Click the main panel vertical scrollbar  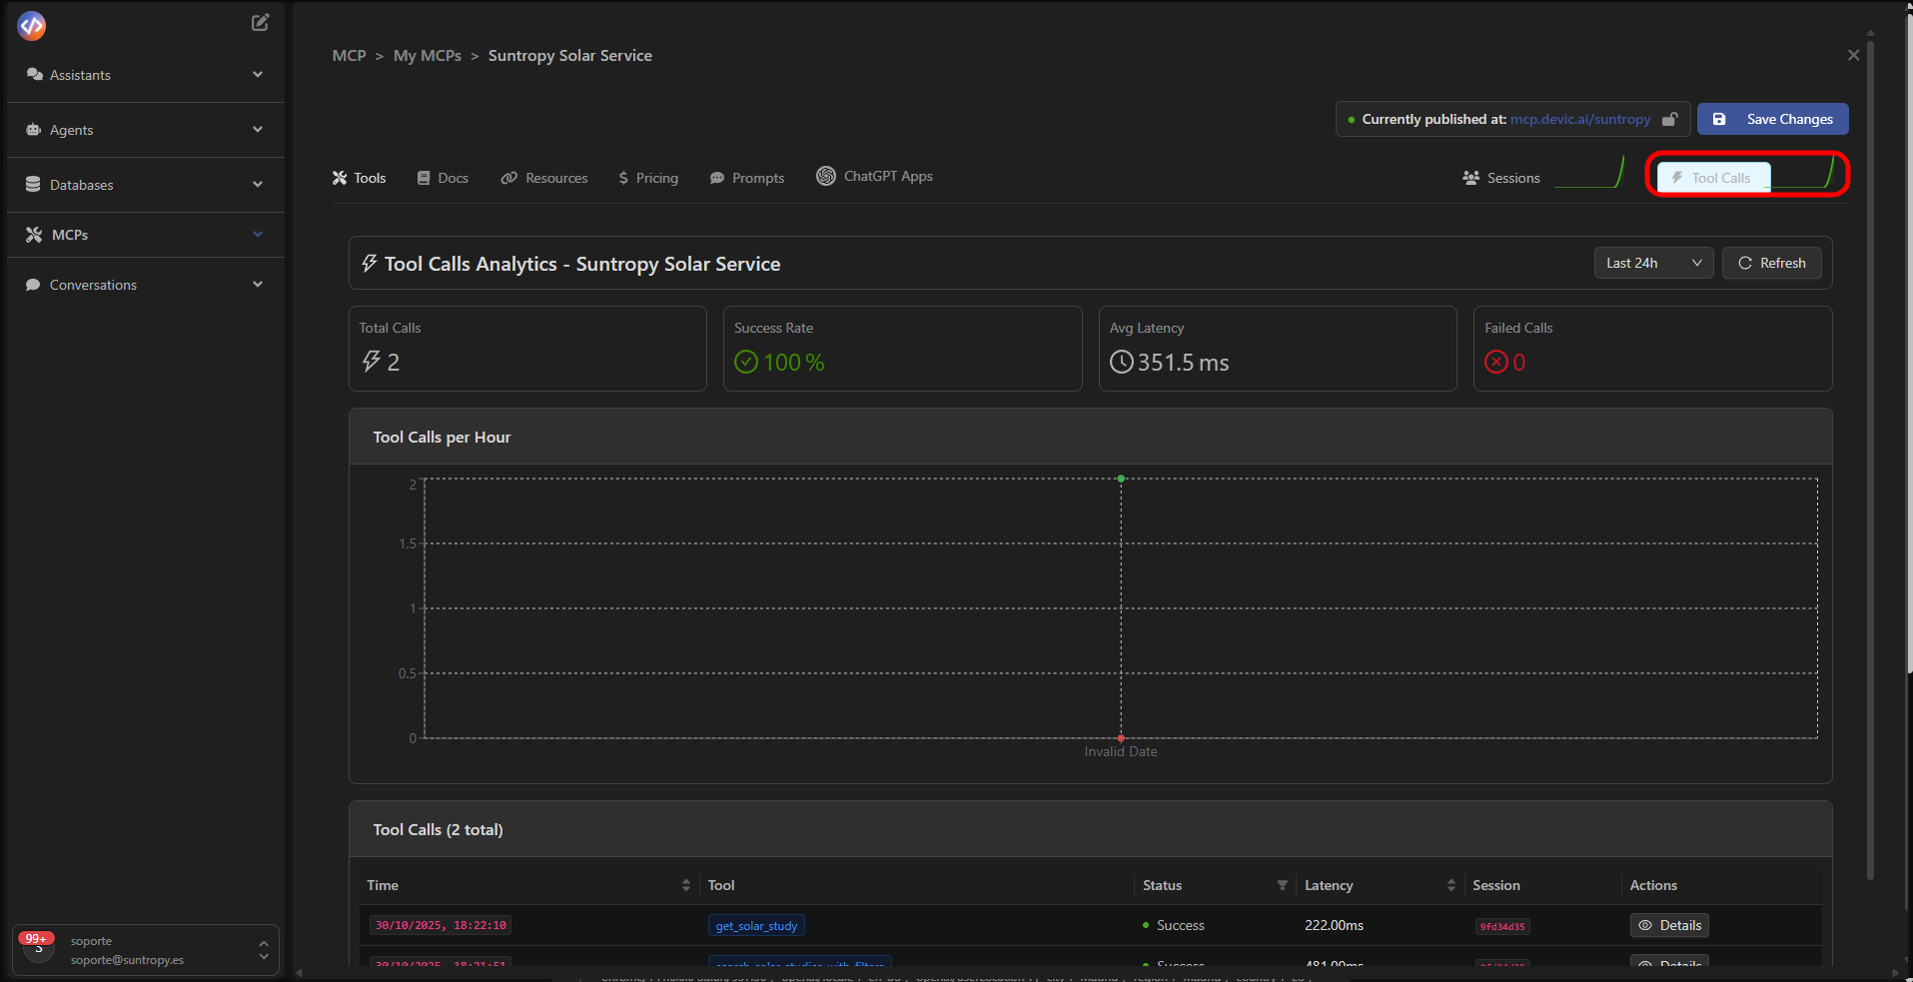(1870, 460)
